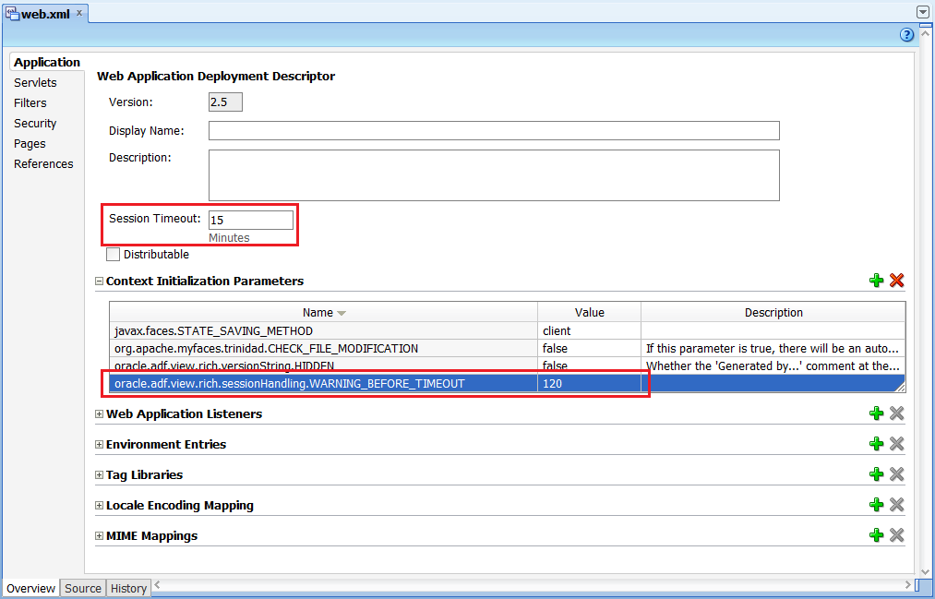Switch to the Source tab
The width and height of the screenshot is (935, 599).
[82, 588]
